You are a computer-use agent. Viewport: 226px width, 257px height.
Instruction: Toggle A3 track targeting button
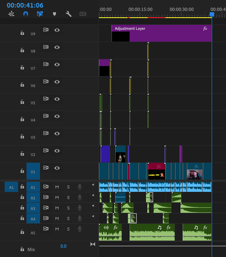click(33, 208)
